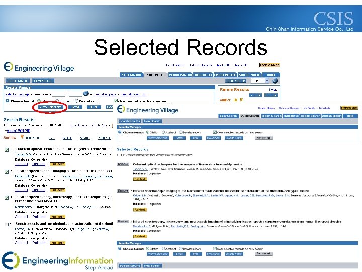This screenshot has height=272, width=362.
Task: Open the help icon beside Choose format in the top Results Manager of Selected Records
Action: pyautogui.click(x=120, y=132)
